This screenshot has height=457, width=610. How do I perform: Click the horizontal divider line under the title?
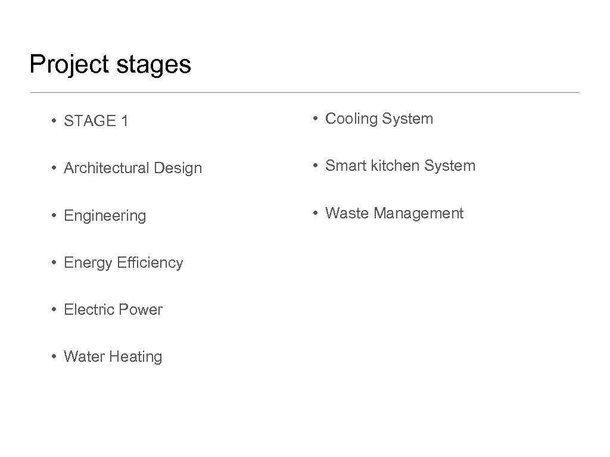[304, 93]
